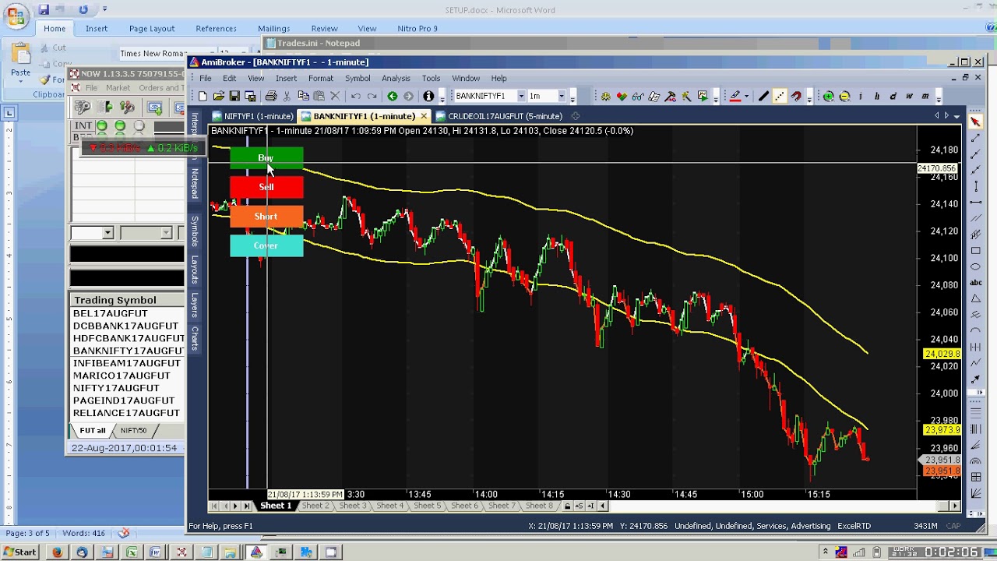Select the Gann fan tool

pos(975,494)
